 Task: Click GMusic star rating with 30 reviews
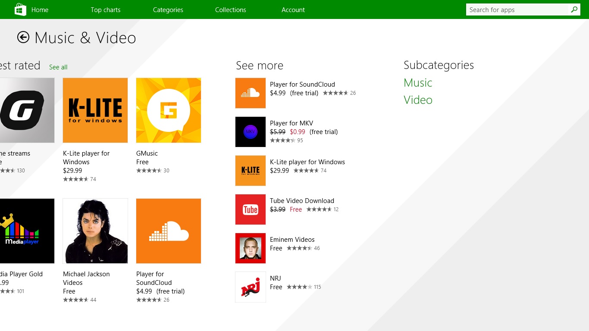[153, 171]
